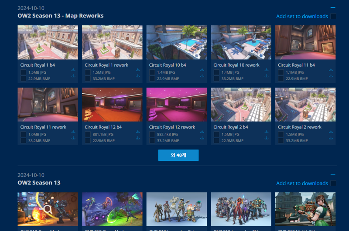349x231 pixels.
Task: Download Circuit Royal 1 b4 BMP file
Action: coord(73,76)
